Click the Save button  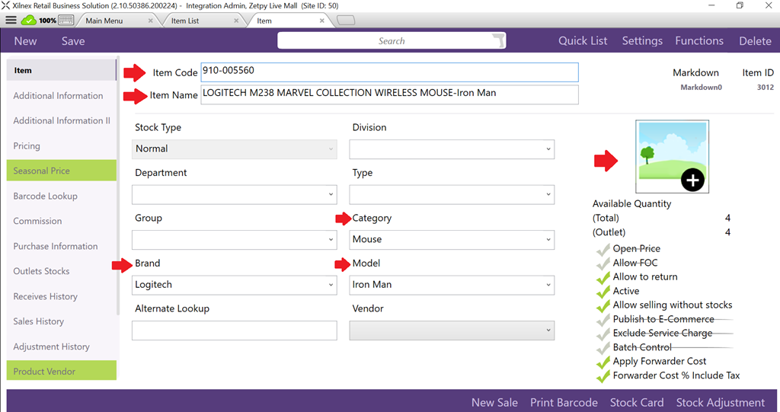pyautogui.click(x=73, y=41)
